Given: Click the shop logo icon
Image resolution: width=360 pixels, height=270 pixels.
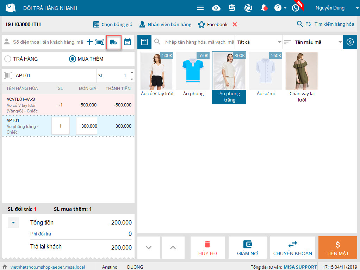Looking at the screenshot, I should (11, 8).
